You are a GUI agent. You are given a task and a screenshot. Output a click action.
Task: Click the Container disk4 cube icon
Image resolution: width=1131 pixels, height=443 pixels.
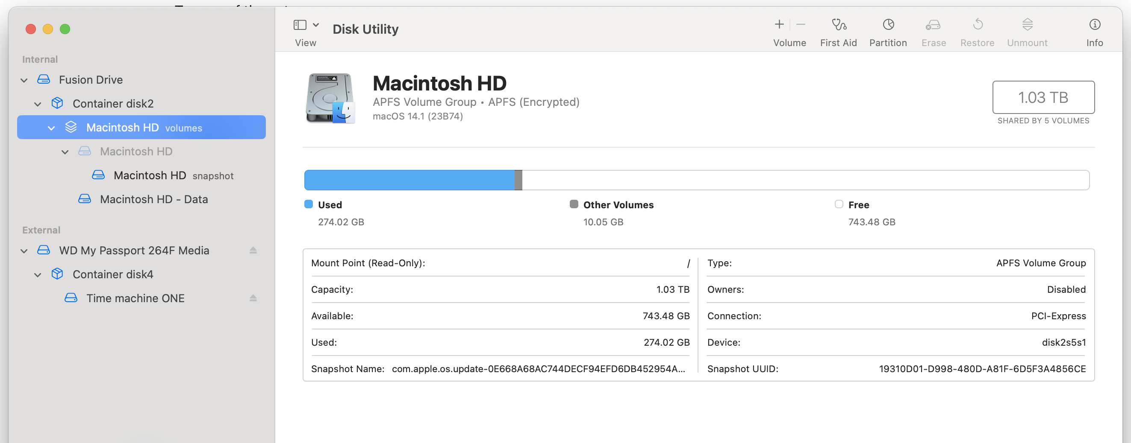click(x=57, y=274)
